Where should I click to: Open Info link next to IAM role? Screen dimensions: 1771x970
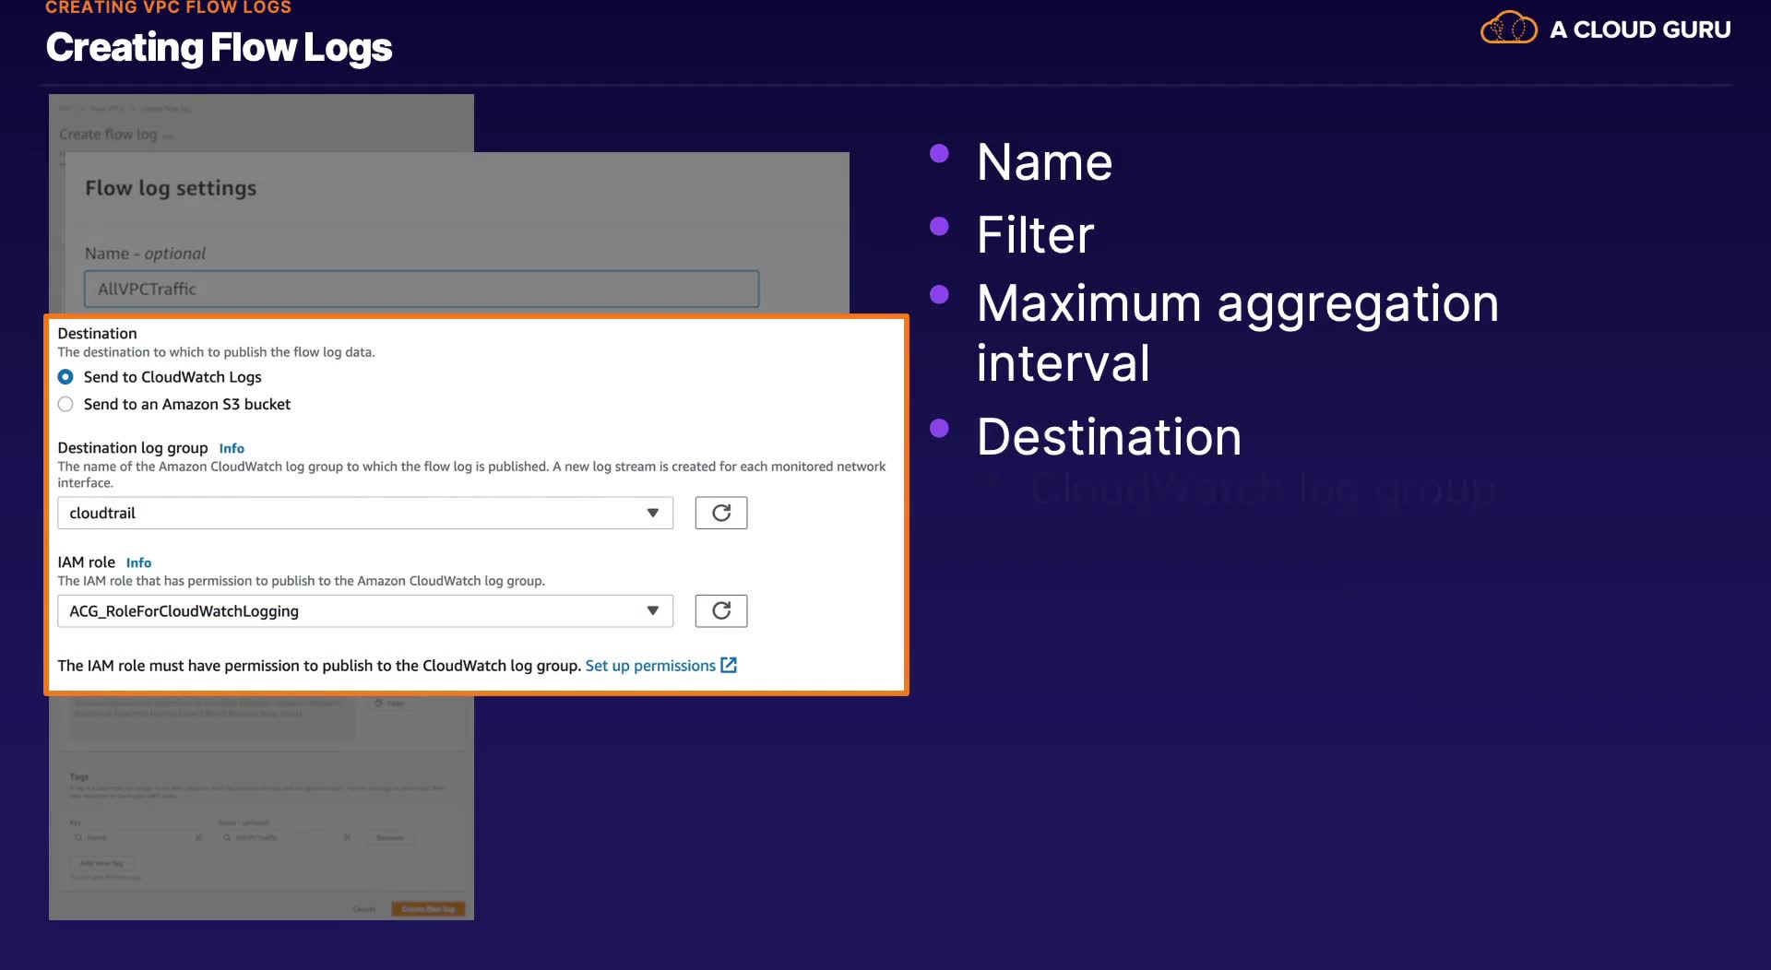pyautogui.click(x=138, y=562)
